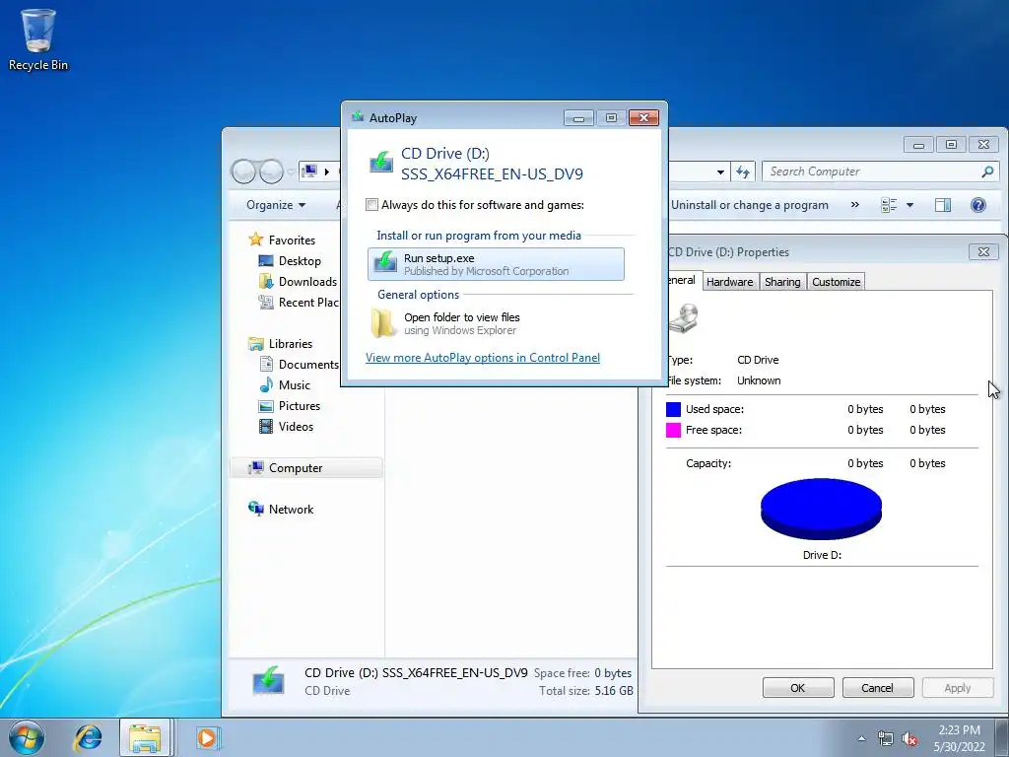Click the address bar refresh button
1009x757 pixels.
[x=743, y=172]
